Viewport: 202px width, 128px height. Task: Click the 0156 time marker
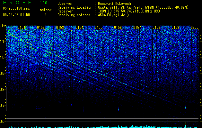point(118,28)
